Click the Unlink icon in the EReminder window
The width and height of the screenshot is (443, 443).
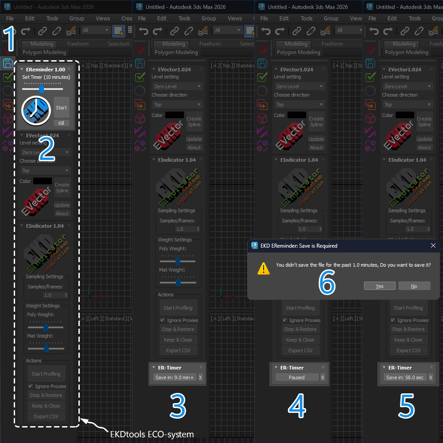(57, 31)
